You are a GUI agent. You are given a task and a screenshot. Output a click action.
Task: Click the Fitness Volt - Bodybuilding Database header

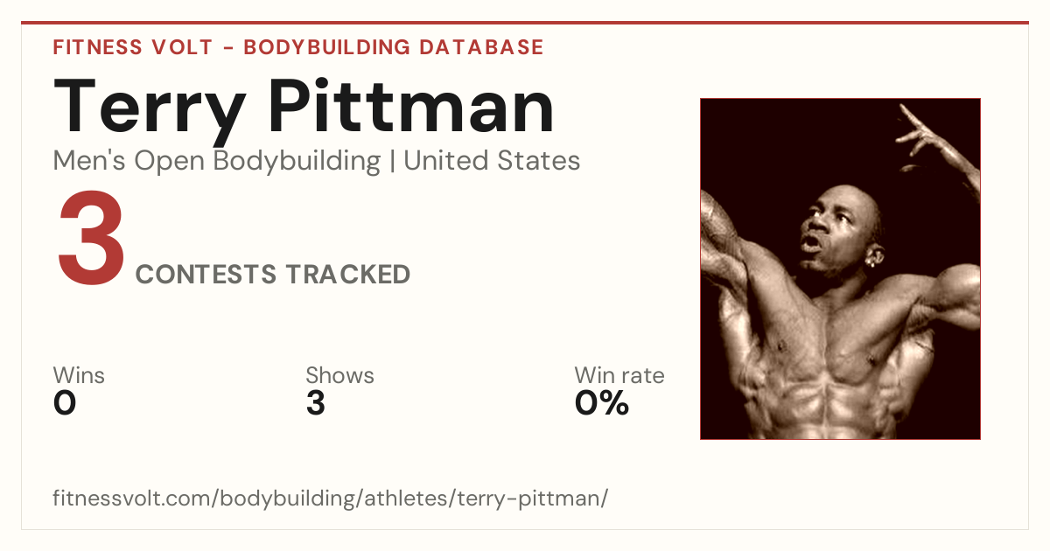pos(298,47)
